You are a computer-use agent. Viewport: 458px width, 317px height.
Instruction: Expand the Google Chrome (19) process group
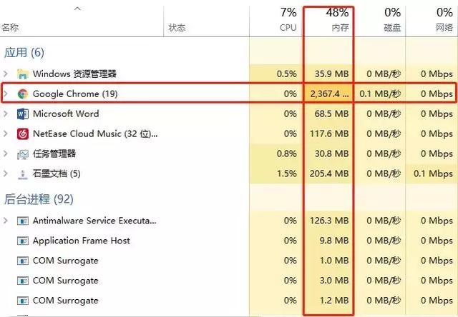click(x=6, y=94)
